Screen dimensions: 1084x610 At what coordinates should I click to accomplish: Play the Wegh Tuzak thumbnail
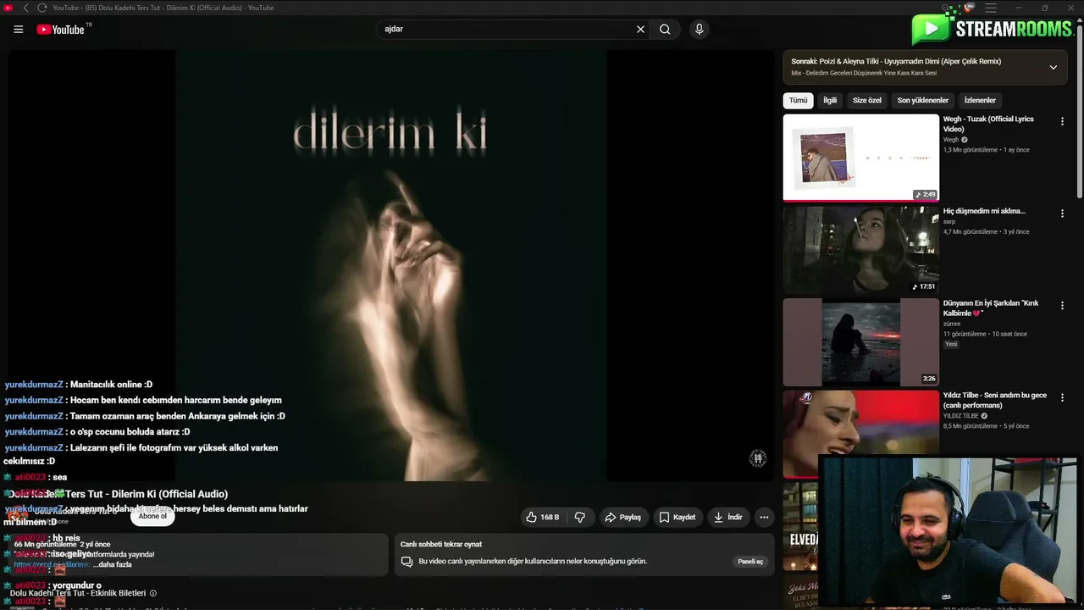(861, 158)
